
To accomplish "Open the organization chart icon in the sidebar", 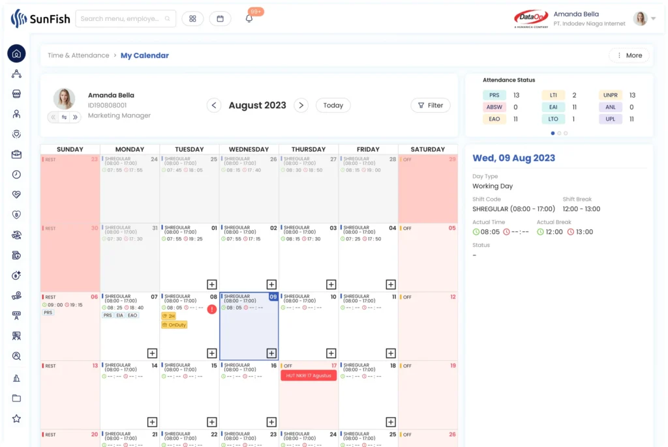I will tap(16, 74).
